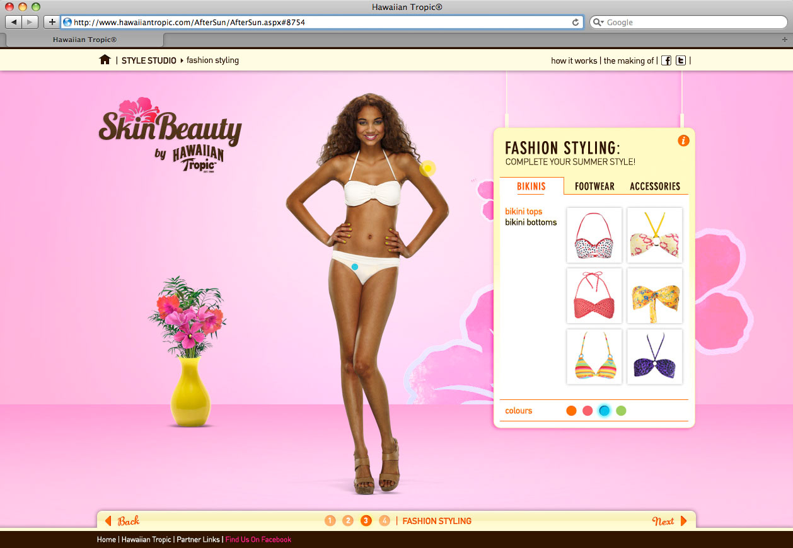Open STYLE STUDIO breadcrumb

[x=149, y=60]
